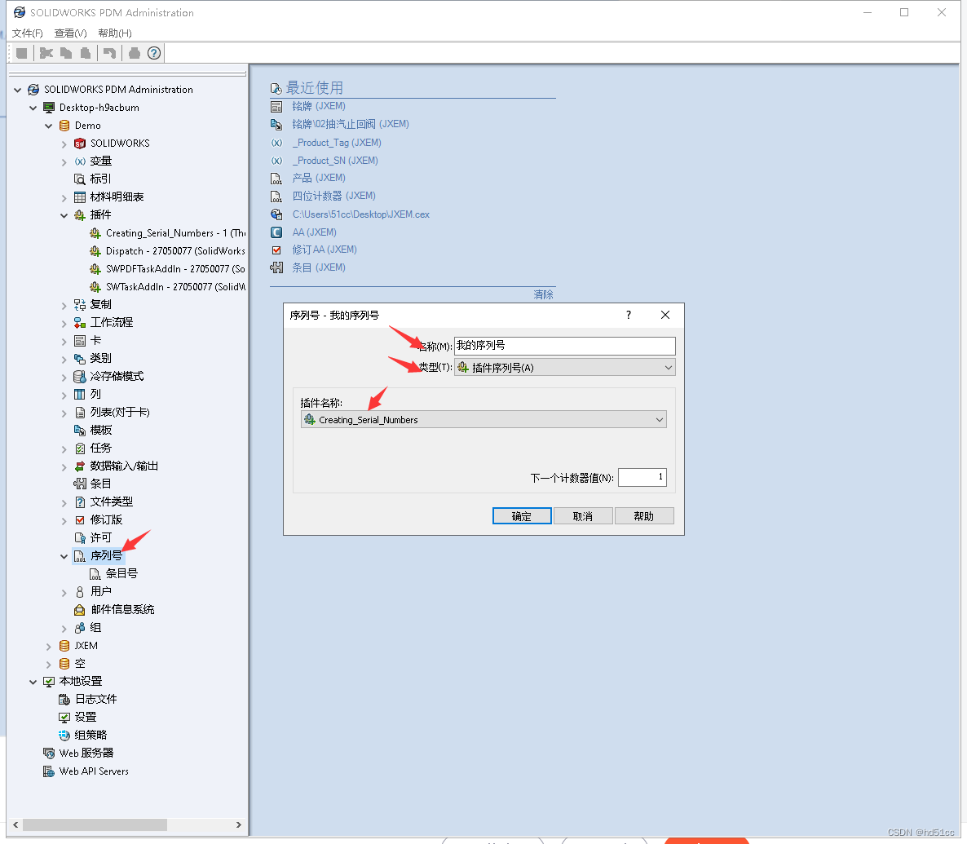Viewport: 967px width, 844px height.
Task: Click the 下一个计数器值 counter value field
Action: [x=642, y=477]
